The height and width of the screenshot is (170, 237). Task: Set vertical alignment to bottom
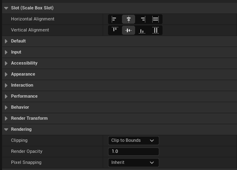pos(142,30)
